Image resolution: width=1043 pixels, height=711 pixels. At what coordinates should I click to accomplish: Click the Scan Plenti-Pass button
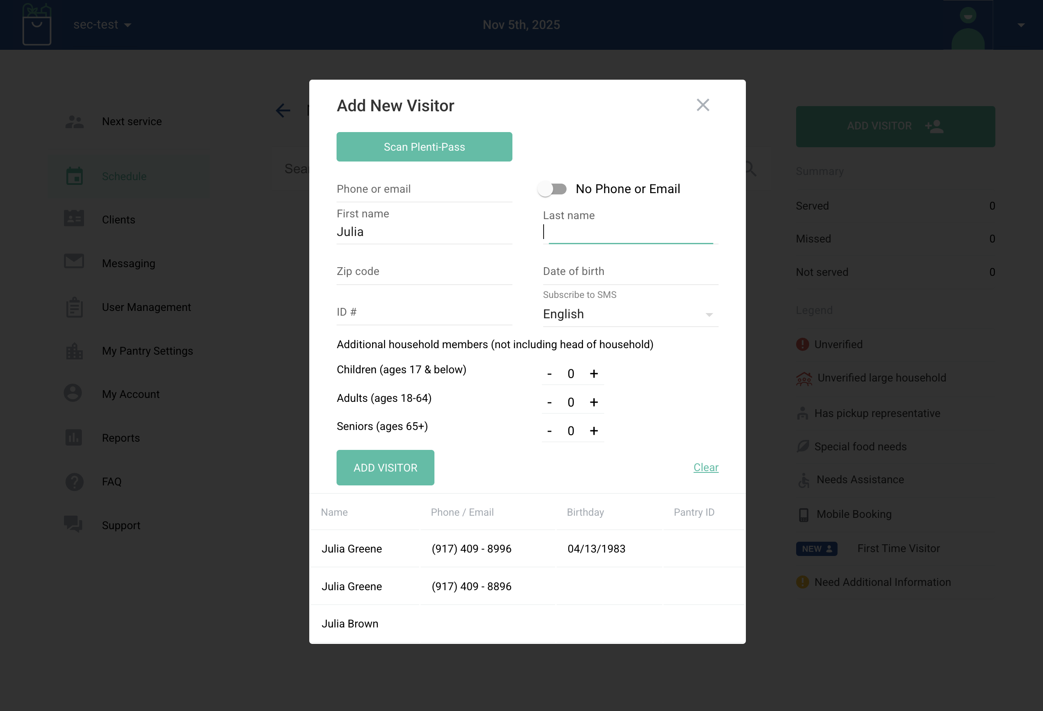point(424,147)
